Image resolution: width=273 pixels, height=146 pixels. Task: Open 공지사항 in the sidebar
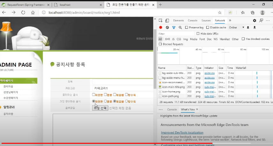pos(8,114)
